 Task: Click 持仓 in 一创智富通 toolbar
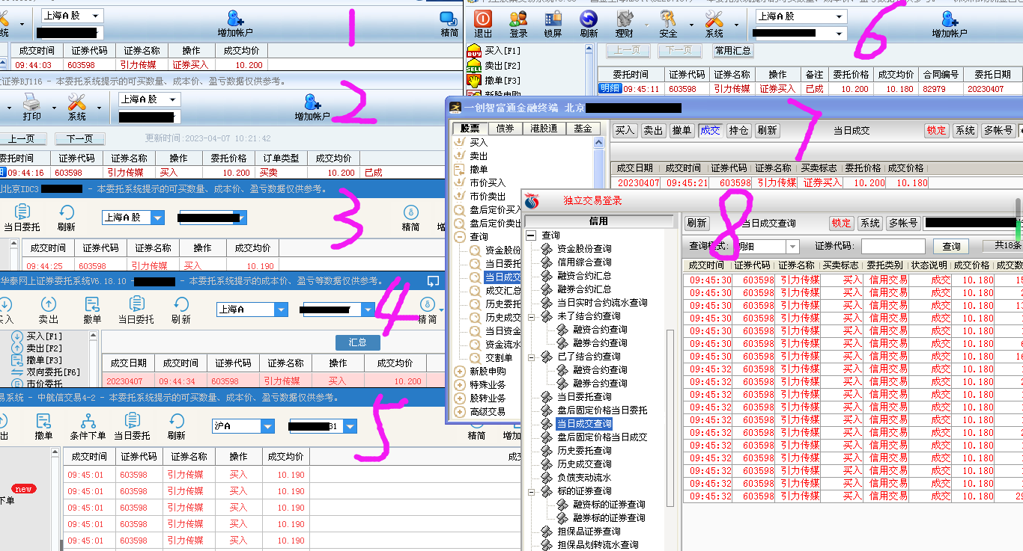tap(738, 130)
